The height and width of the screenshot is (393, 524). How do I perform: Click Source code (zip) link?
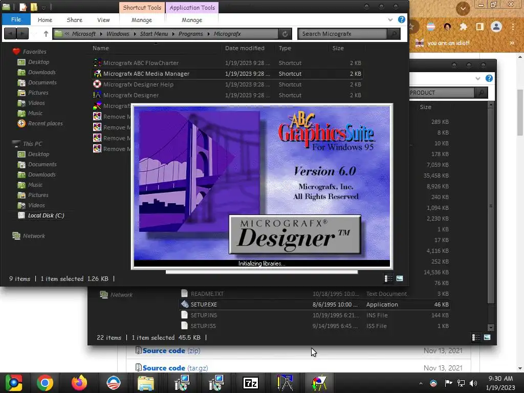tap(171, 351)
